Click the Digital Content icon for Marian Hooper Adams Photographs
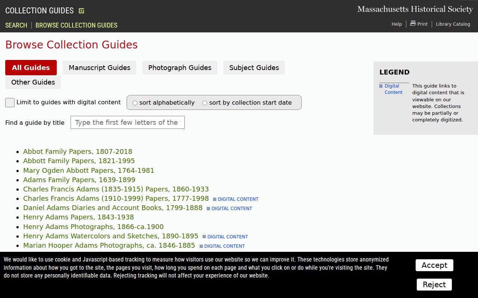 click(x=201, y=246)
